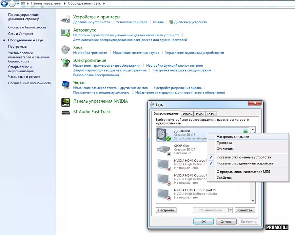This screenshot has width=295, height=235.
Task: Click the NVIDIA HDMI Output (Port 2) icon
Action: (164, 194)
